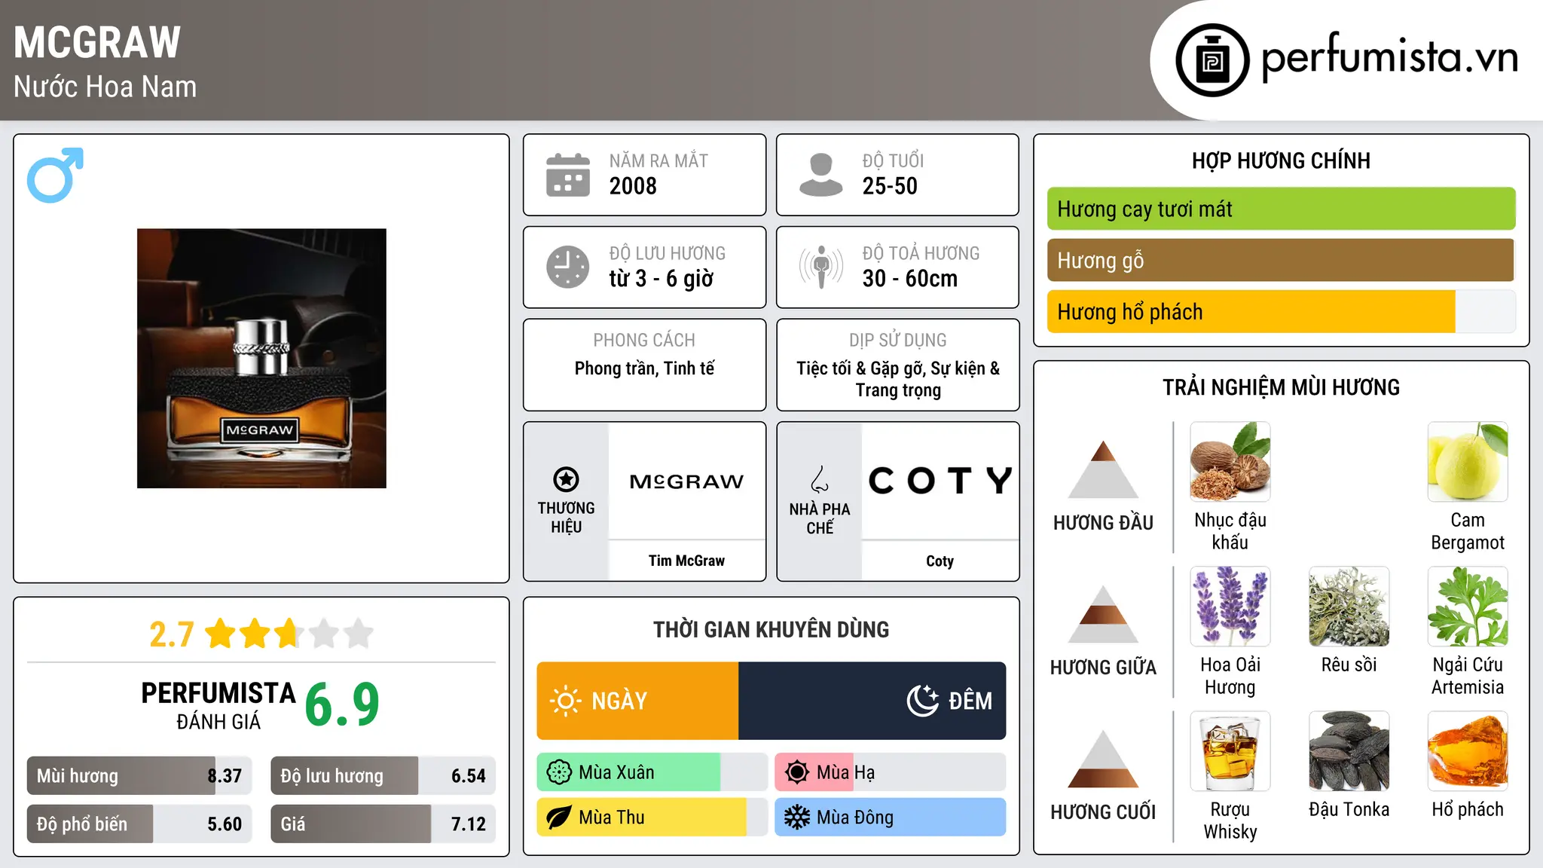Viewport: 1543px width, 868px height.
Task: Click the Trải Nghiệm Mùi Hương heading
Action: click(x=1281, y=387)
